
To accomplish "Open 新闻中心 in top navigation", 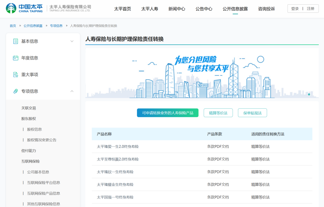I will point(177,9).
